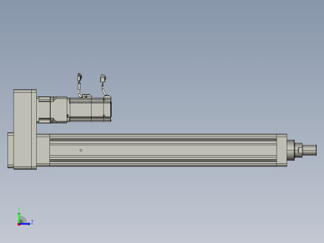Select the small round hole on the actuator body
The width and height of the screenshot is (324, 243).
pos(81,150)
